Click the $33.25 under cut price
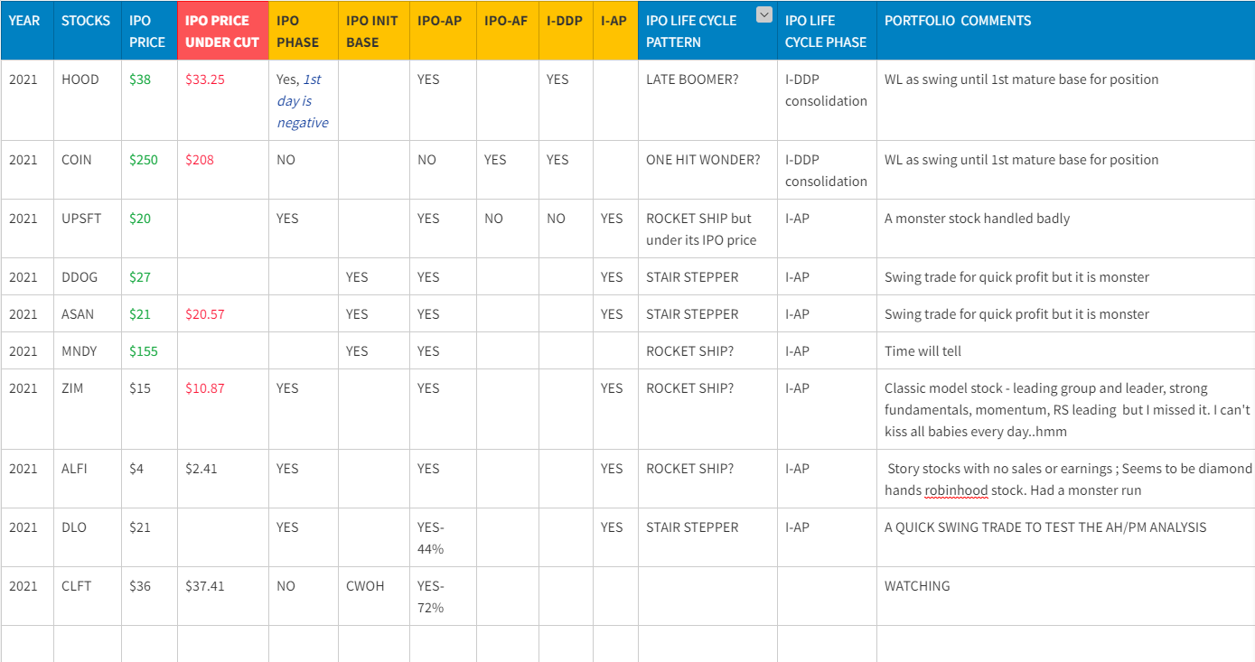The height and width of the screenshot is (662, 1255). [205, 79]
